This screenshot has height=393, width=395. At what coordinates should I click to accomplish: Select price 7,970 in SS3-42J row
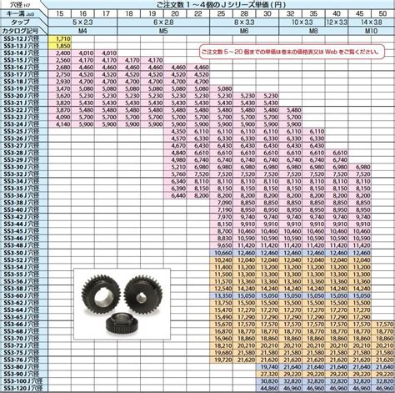221,217
